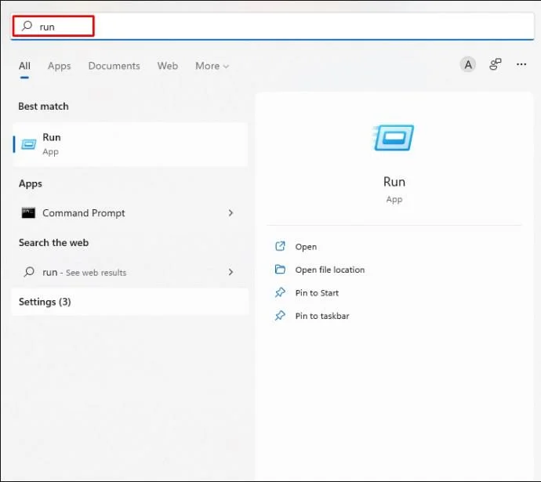Viewport: 541px width, 482px height.
Task: Click the search field containing 'run'
Action: 273,27
